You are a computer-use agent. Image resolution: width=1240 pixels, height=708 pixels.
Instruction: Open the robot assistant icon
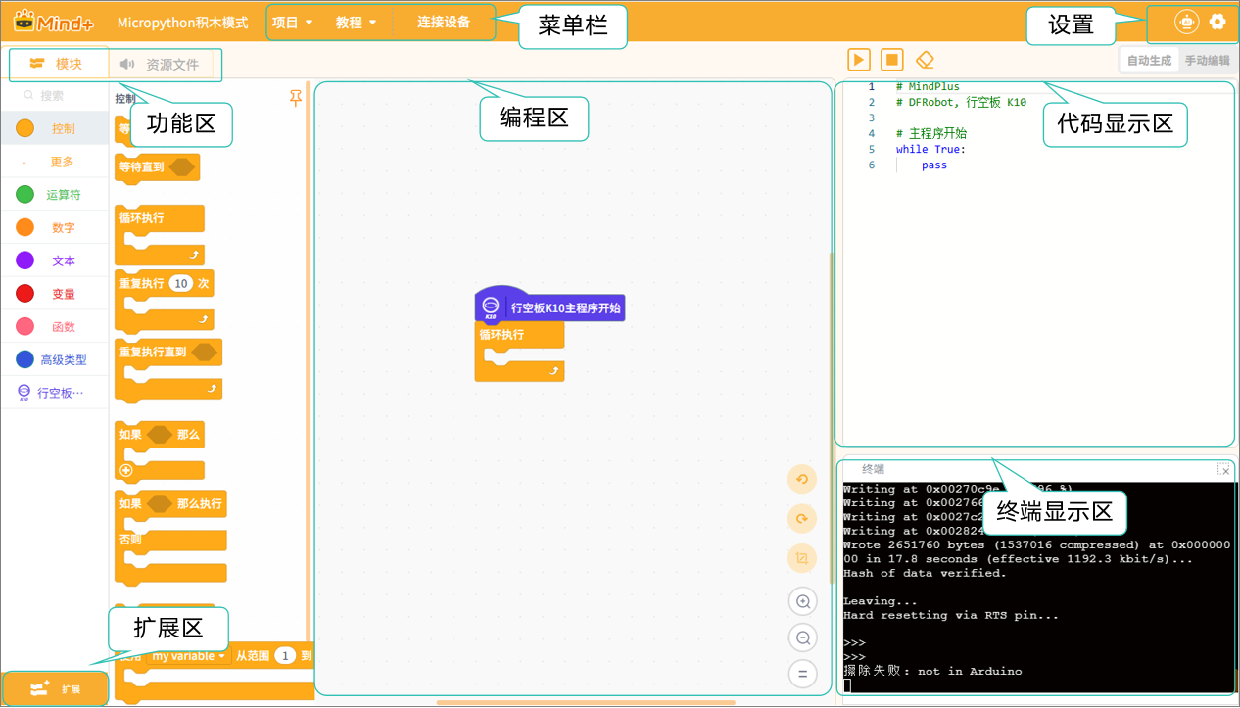(1187, 22)
